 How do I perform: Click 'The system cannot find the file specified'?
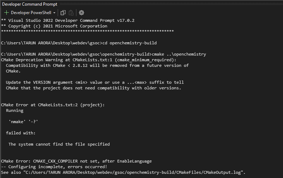59,144
